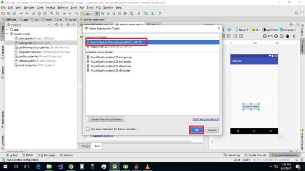Click the Open folder icon in toolbar

(x=3, y=14)
